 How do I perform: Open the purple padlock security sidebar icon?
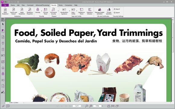coord(3,74)
